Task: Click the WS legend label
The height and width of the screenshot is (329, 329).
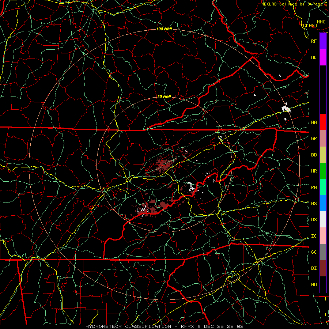Action: 314,203
